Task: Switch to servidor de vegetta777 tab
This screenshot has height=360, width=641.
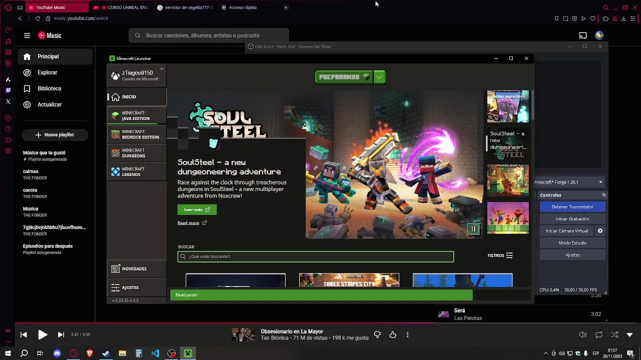Action: pyautogui.click(x=185, y=7)
